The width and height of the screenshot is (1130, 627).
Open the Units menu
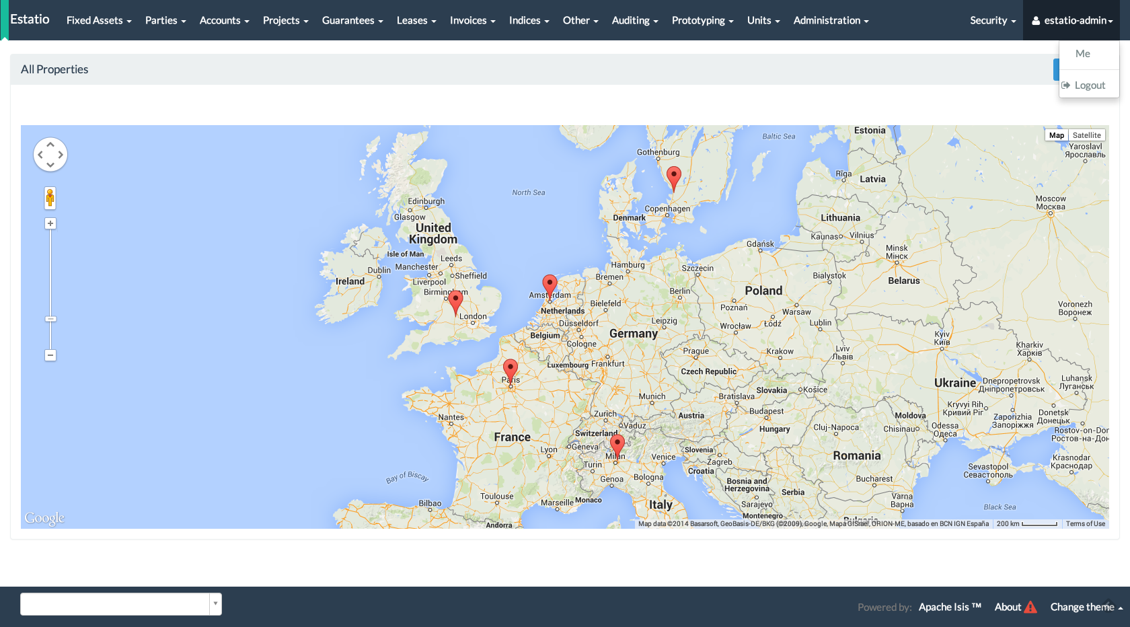(763, 20)
